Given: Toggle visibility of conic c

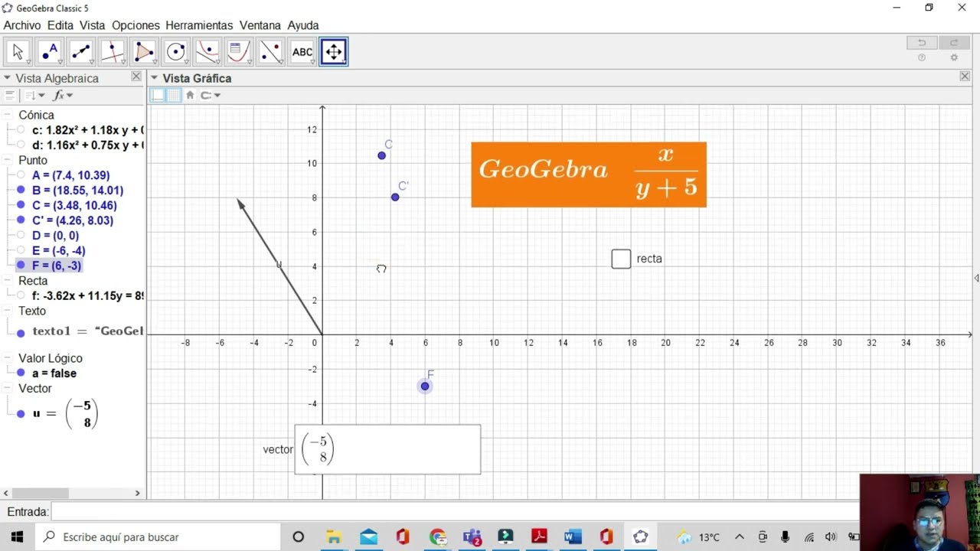Looking at the screenshot, I should (x=21, y=130).
